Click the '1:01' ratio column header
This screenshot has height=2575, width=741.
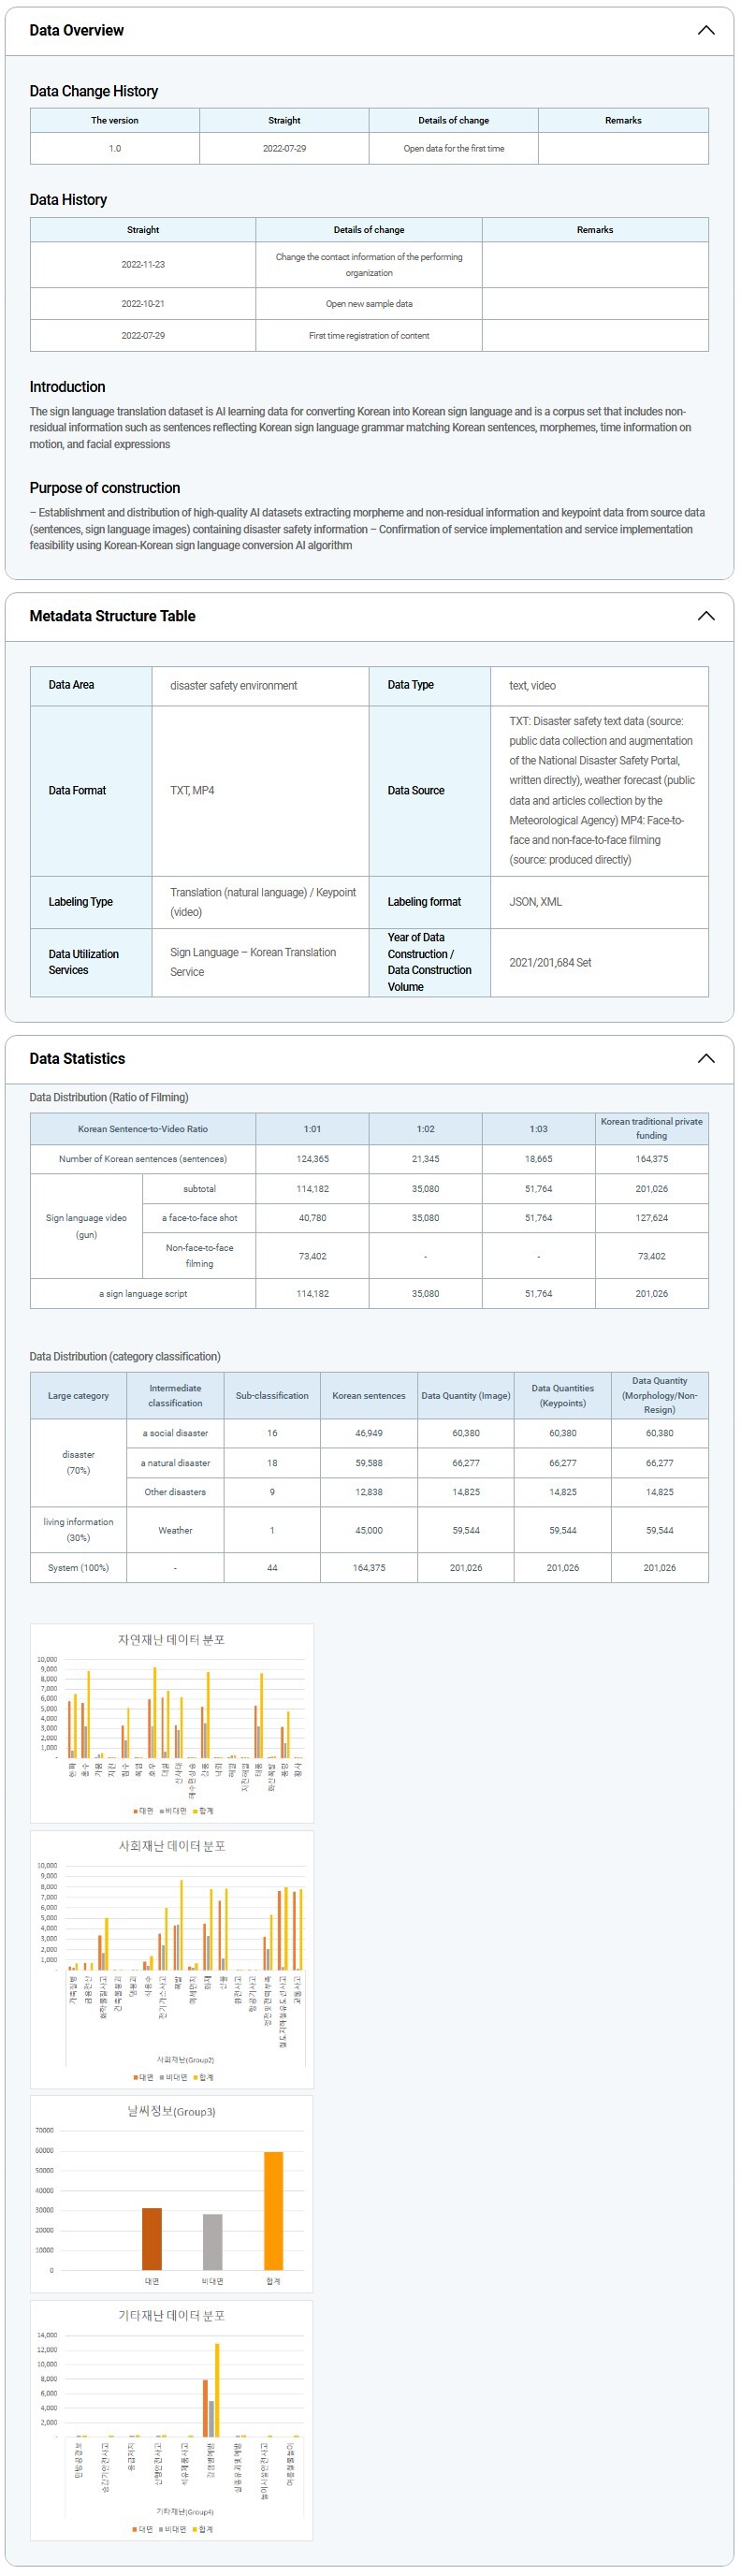pos(312,1128)
